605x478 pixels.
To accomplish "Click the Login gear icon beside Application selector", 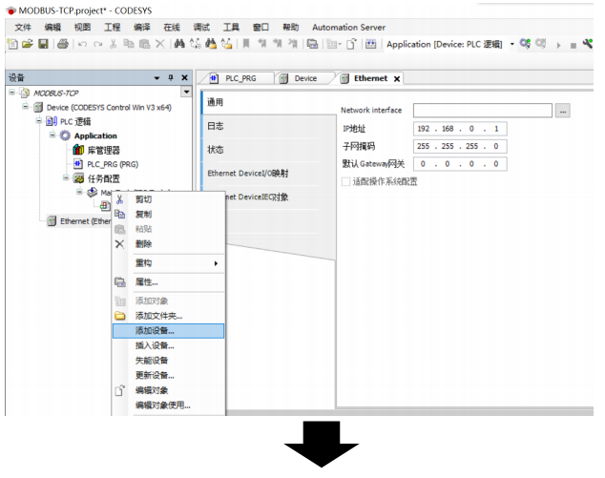I will (x=525, y=44).
